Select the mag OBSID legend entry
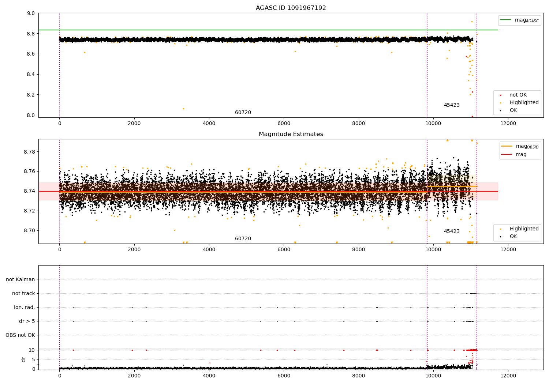The width and height of the screenshot is (549, 384). click(520, 146)
